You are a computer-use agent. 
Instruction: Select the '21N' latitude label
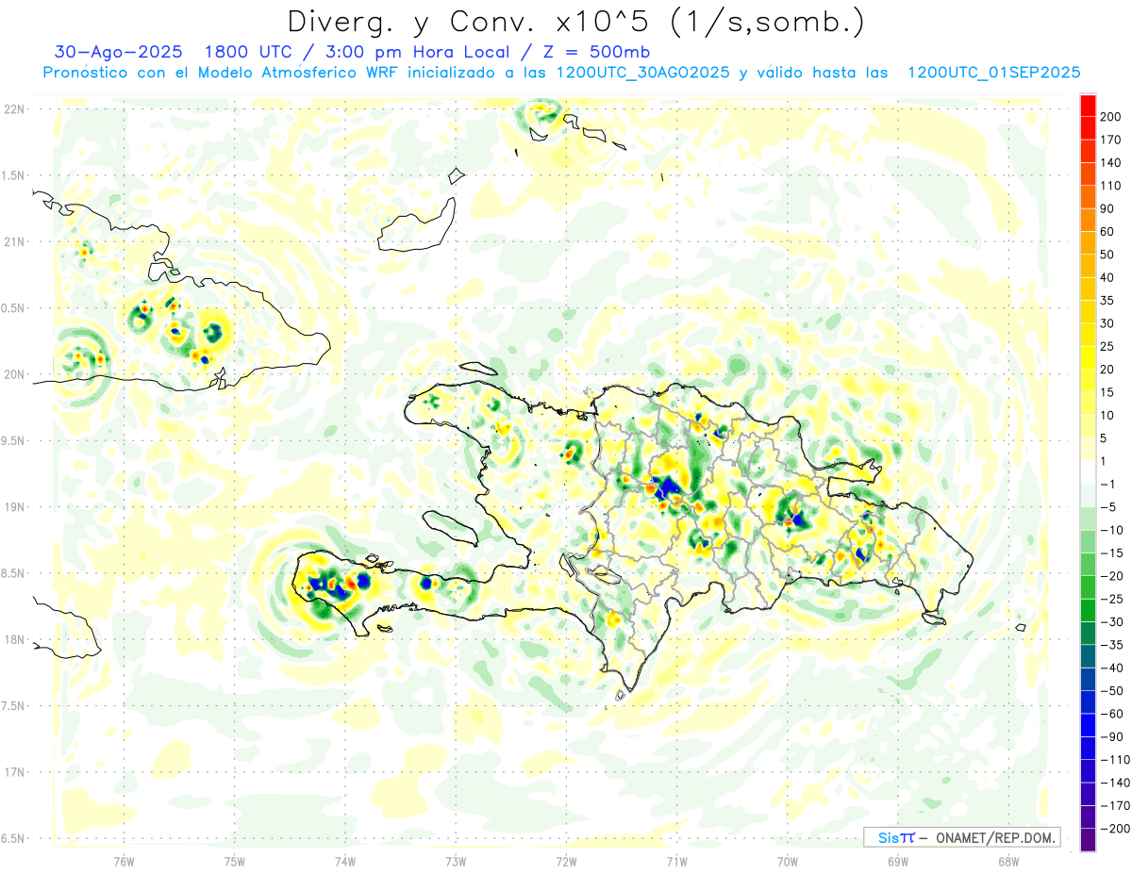(x=14, y=241)
